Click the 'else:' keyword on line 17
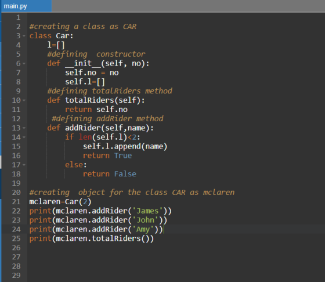 tap(76, 165)
